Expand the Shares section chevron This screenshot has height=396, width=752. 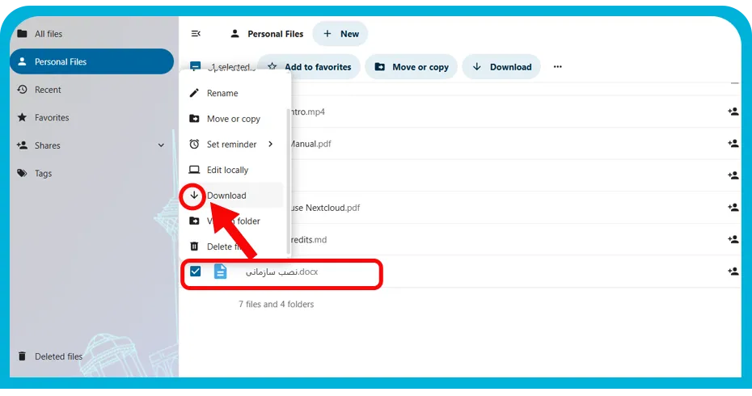[x=161, y=145]
